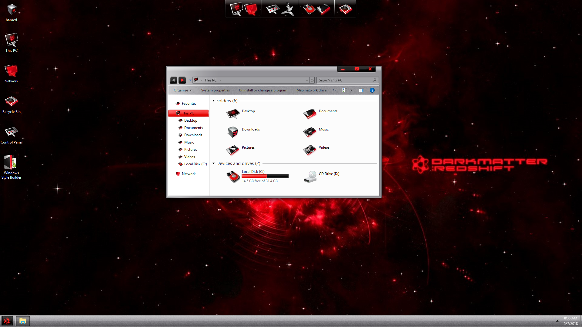
Task: Click the refresh button beside address bar
Action: click(312, 80)
